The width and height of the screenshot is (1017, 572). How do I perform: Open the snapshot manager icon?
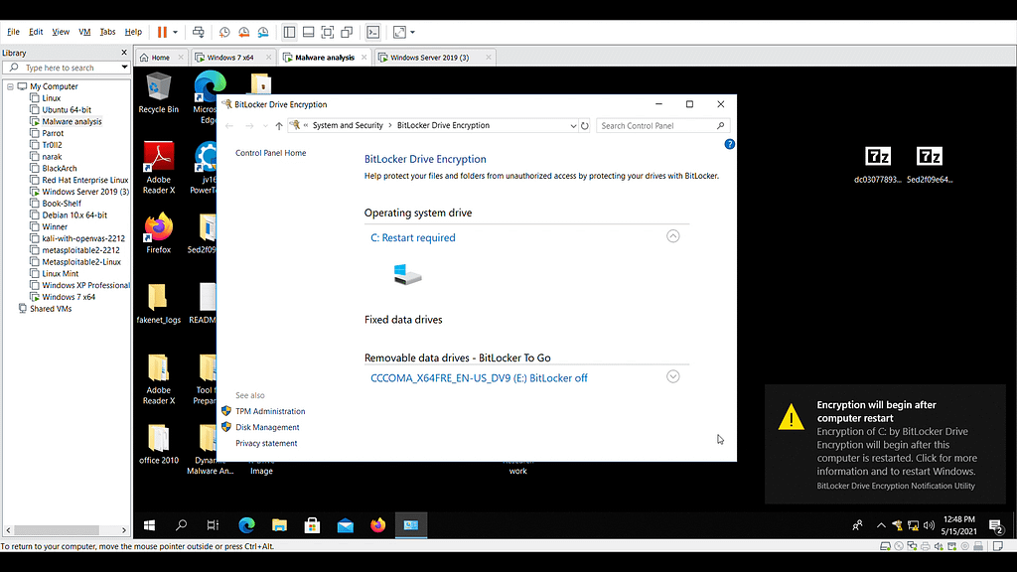(x=263, y=32)
